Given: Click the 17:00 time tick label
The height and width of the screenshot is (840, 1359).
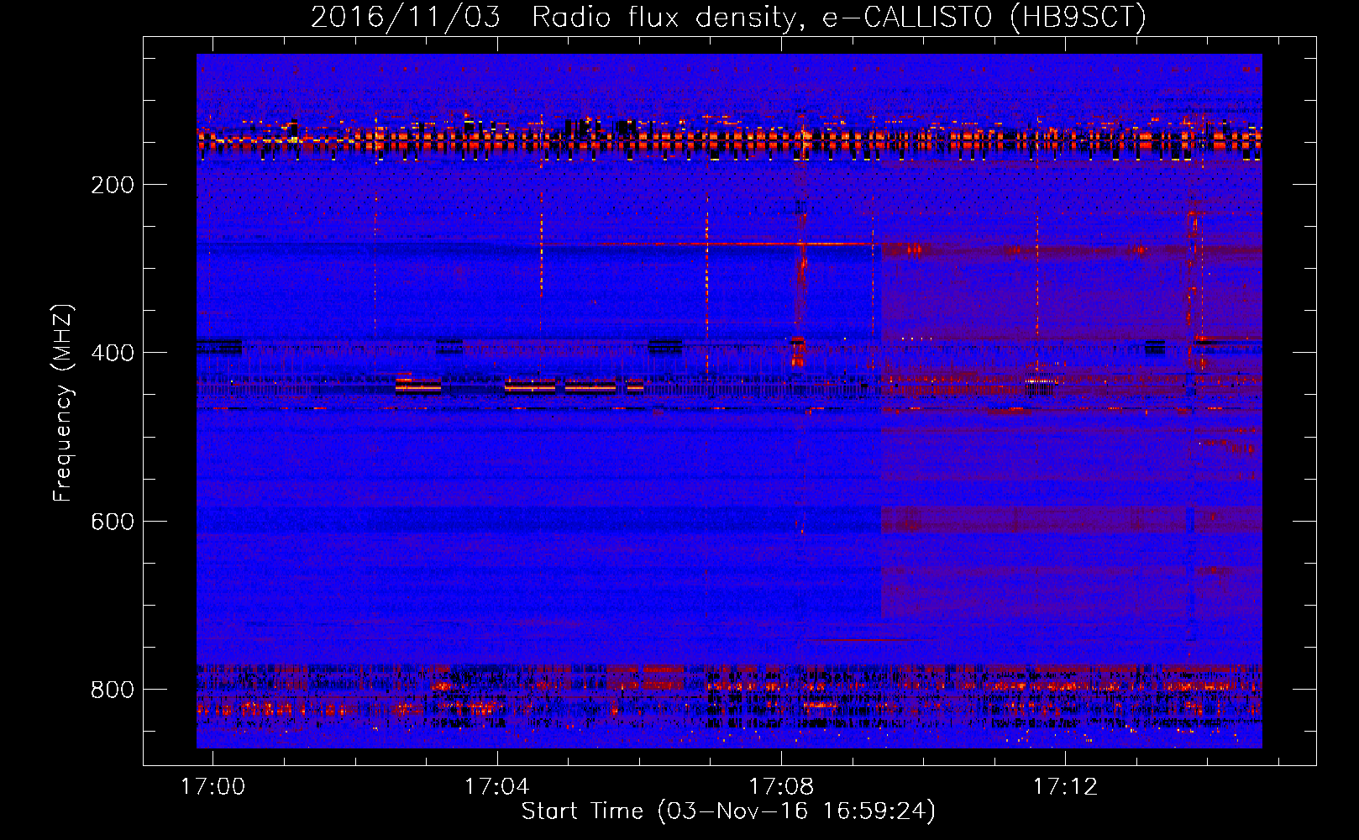Looking at the screenshot, I should 213,786.
